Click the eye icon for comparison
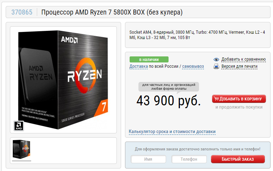 216,60
